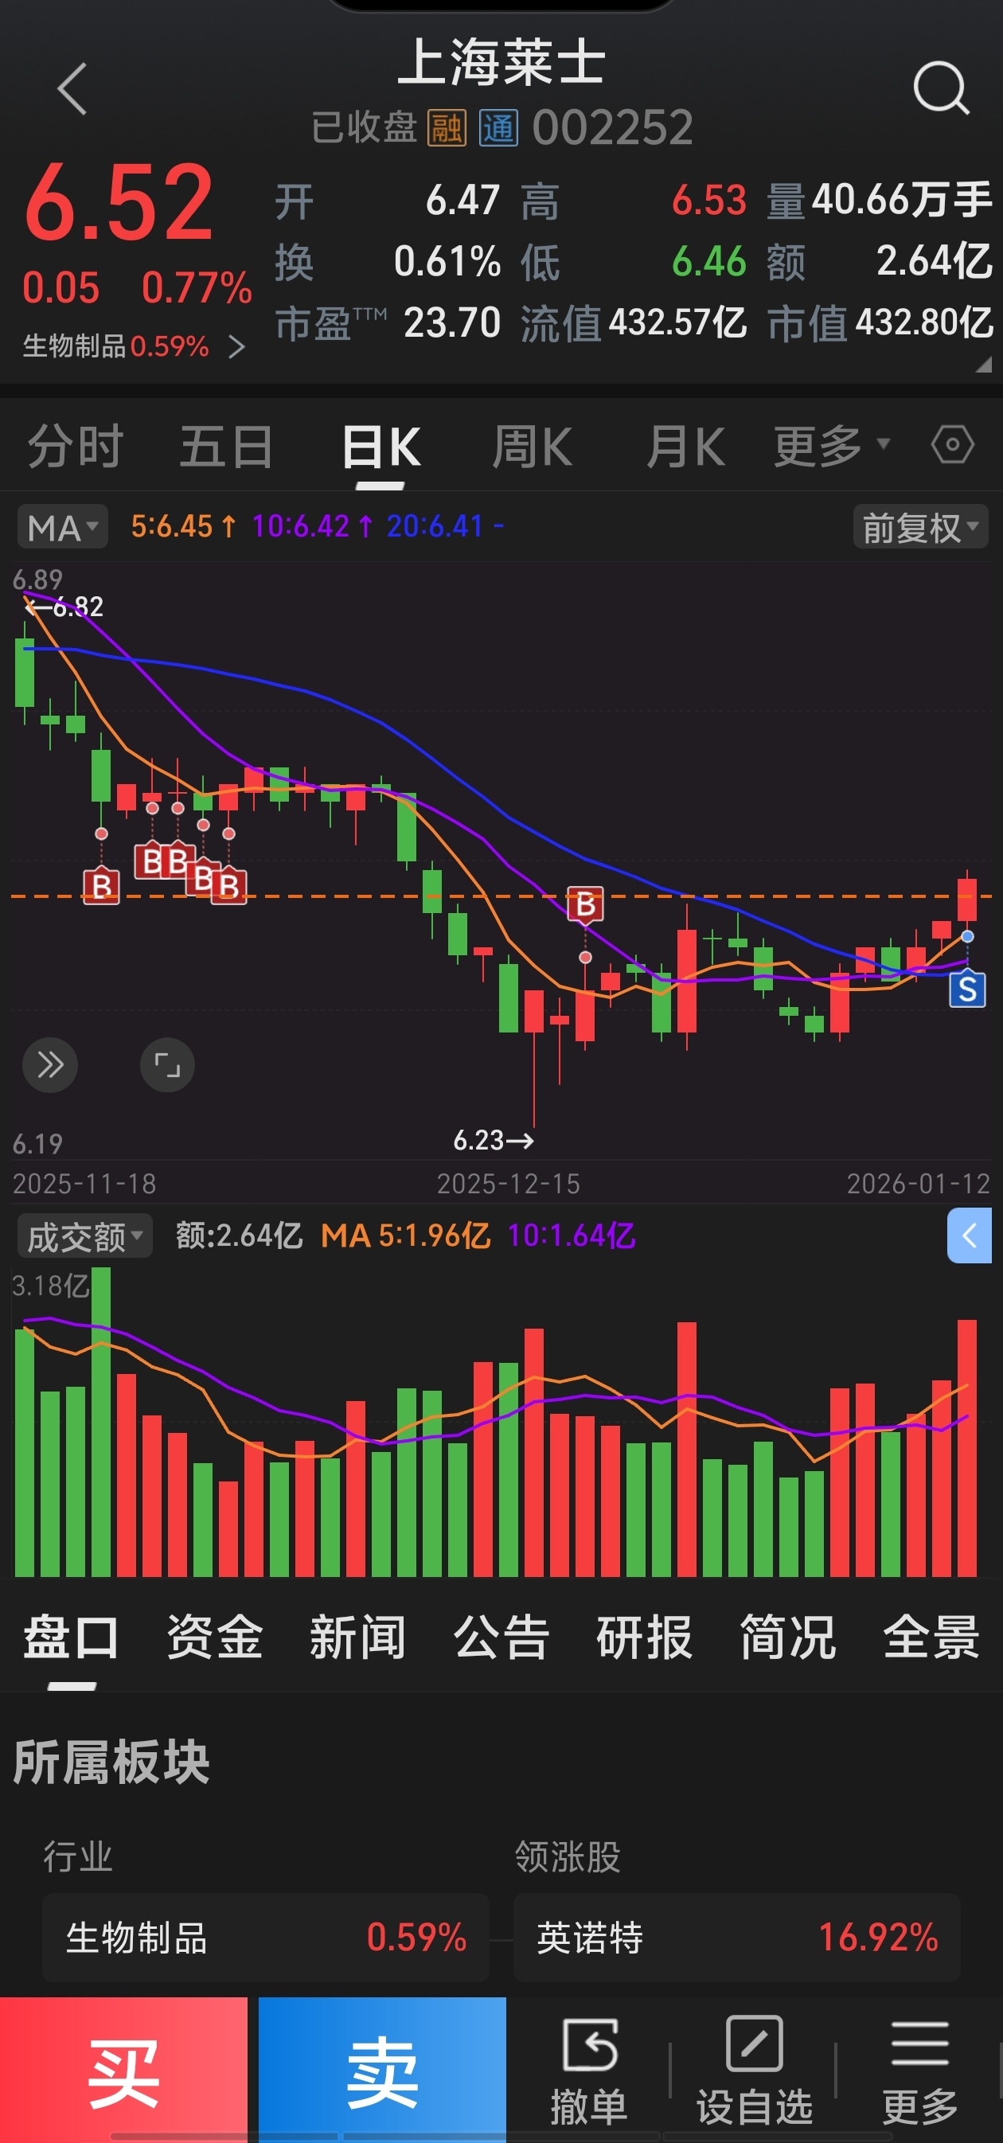The height and width of the screenshot is (2143, 1003).
Task: Open the 前复权 adjustment dropdown
Action: pyautogui.click(x=921, y=527)
